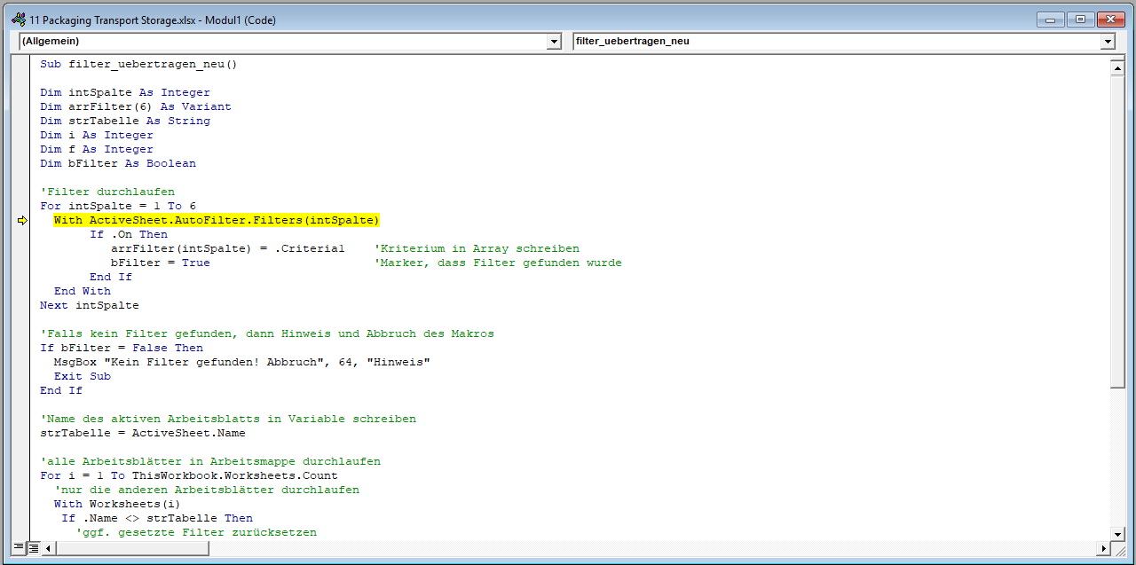Click the yellow execution arrow in the margin
This screenshot has width=1136, height=565.
point(22,221)
